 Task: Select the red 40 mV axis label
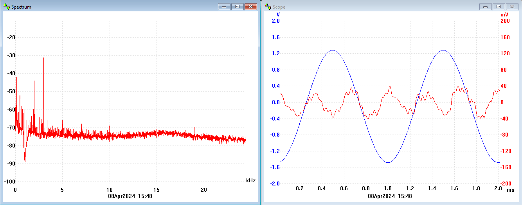[504, 86]
